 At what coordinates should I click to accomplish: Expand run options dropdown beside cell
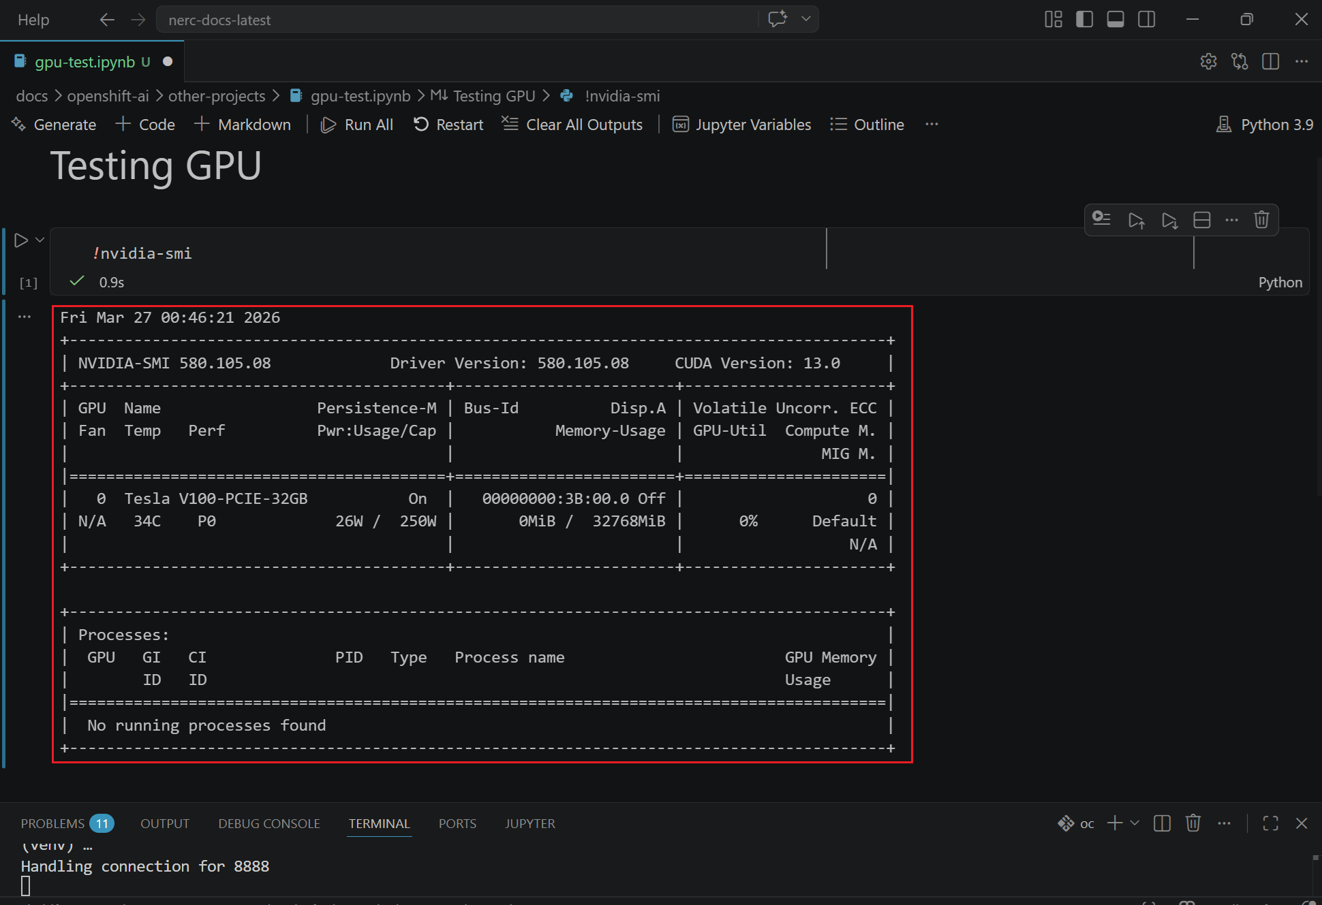click(40, 240)
